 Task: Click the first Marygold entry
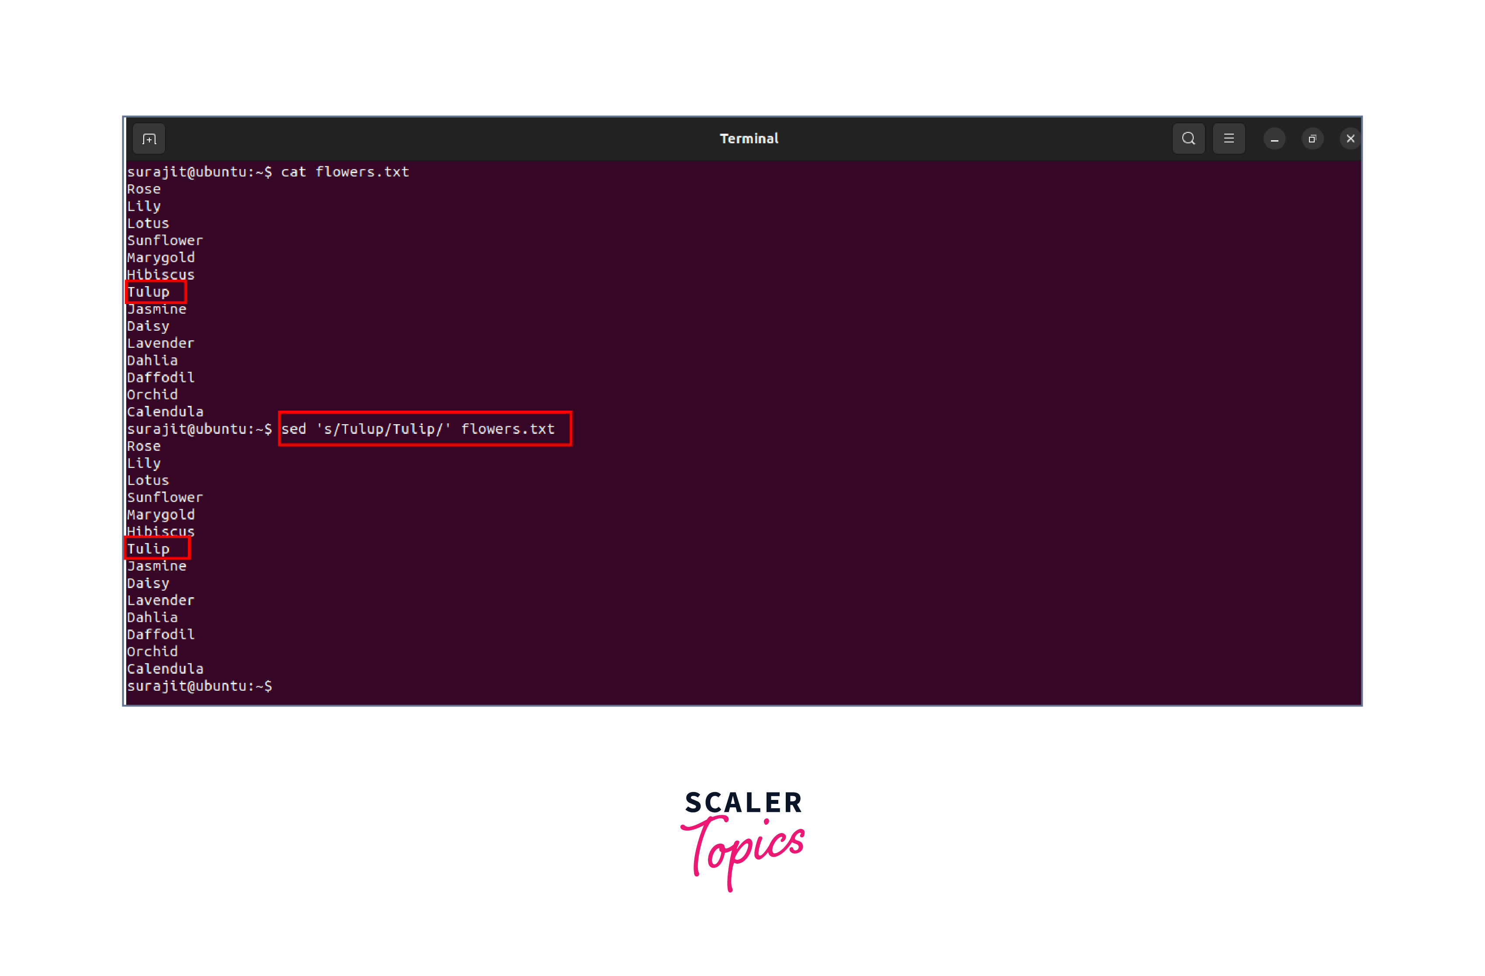[161, 258]
